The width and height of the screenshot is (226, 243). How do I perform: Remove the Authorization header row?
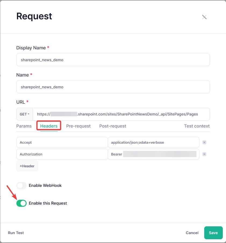click(x=204, y=154)
